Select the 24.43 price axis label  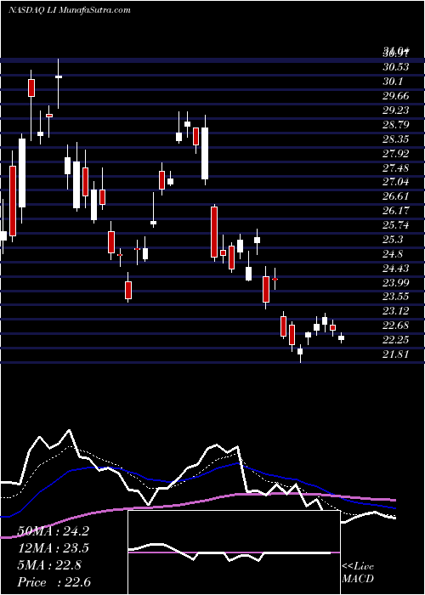pyautogui.click(x=396, y=269)
